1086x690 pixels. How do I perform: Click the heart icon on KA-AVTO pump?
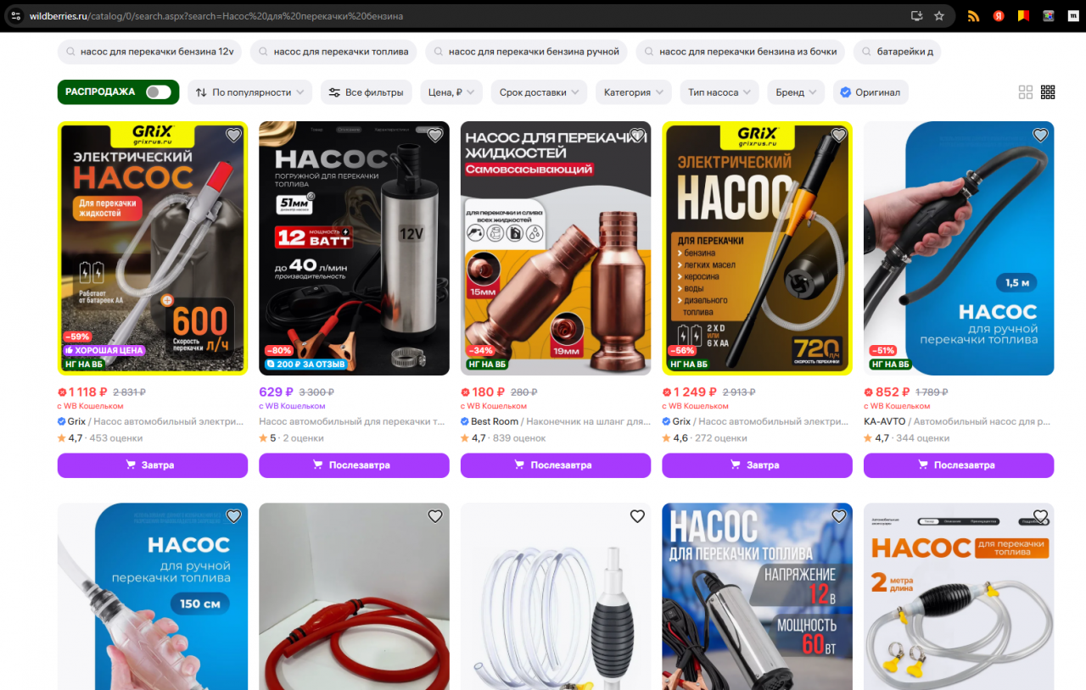click(x=1040, y=135)
